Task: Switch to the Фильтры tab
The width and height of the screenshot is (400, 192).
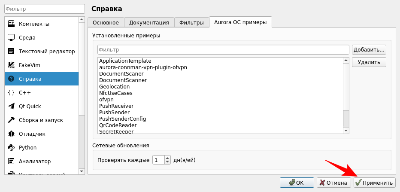Action: (x=191, y=22)
